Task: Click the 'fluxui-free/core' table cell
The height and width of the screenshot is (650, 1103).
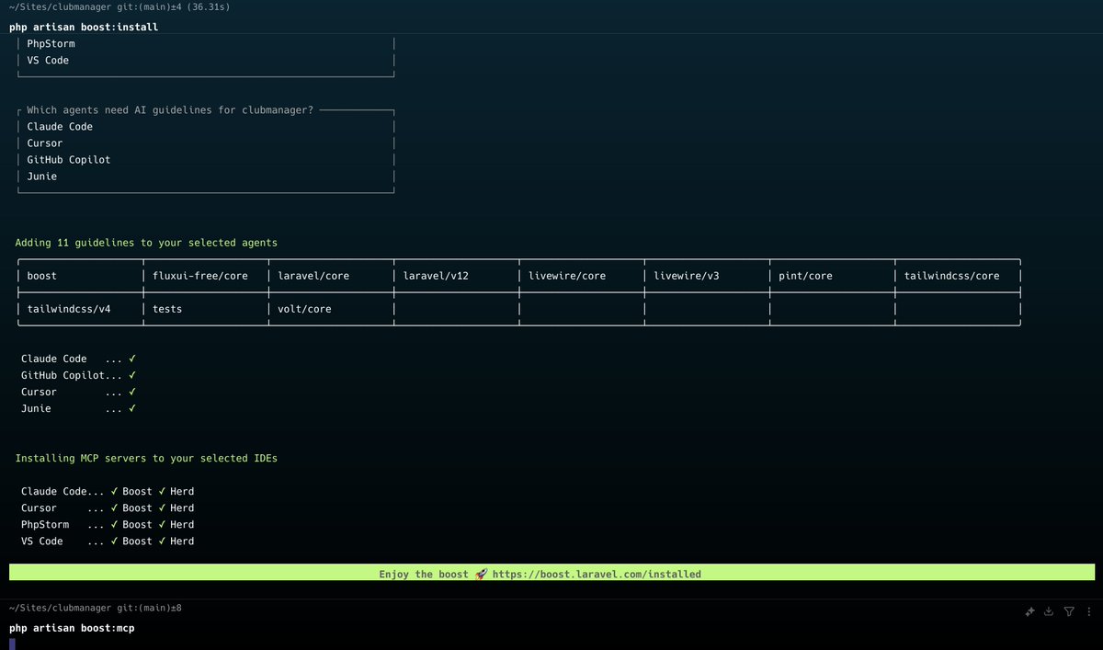Action: pyautogui.click(x=205, y=276)
